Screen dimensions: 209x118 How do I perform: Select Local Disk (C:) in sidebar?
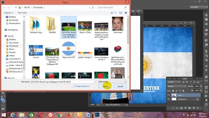point(15,59)
